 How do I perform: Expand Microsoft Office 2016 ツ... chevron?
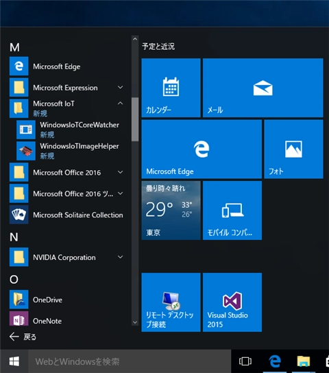pyautogui.click(x=121, y=193)
